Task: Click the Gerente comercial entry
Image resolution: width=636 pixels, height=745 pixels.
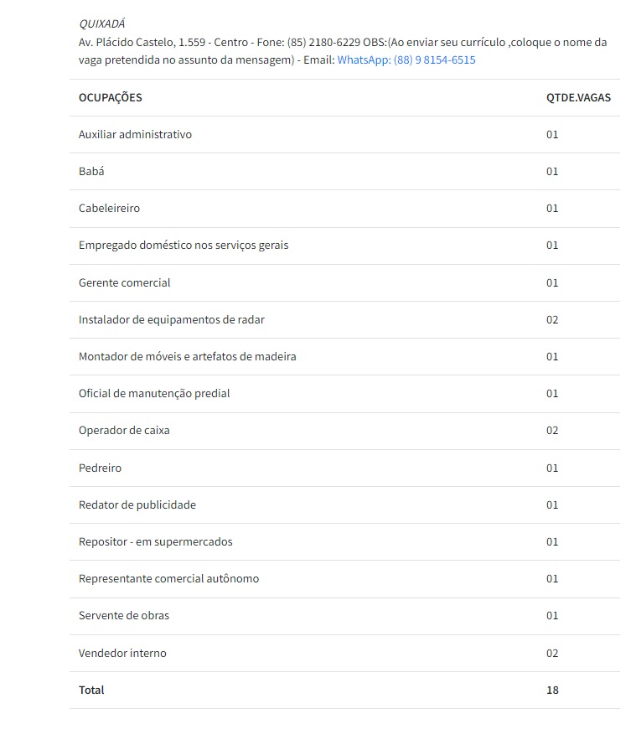Action: pyautogui.click(x=124, y=282)
